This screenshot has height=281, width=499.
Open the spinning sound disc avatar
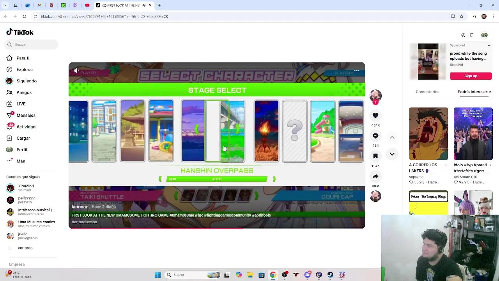coord(375,196)
